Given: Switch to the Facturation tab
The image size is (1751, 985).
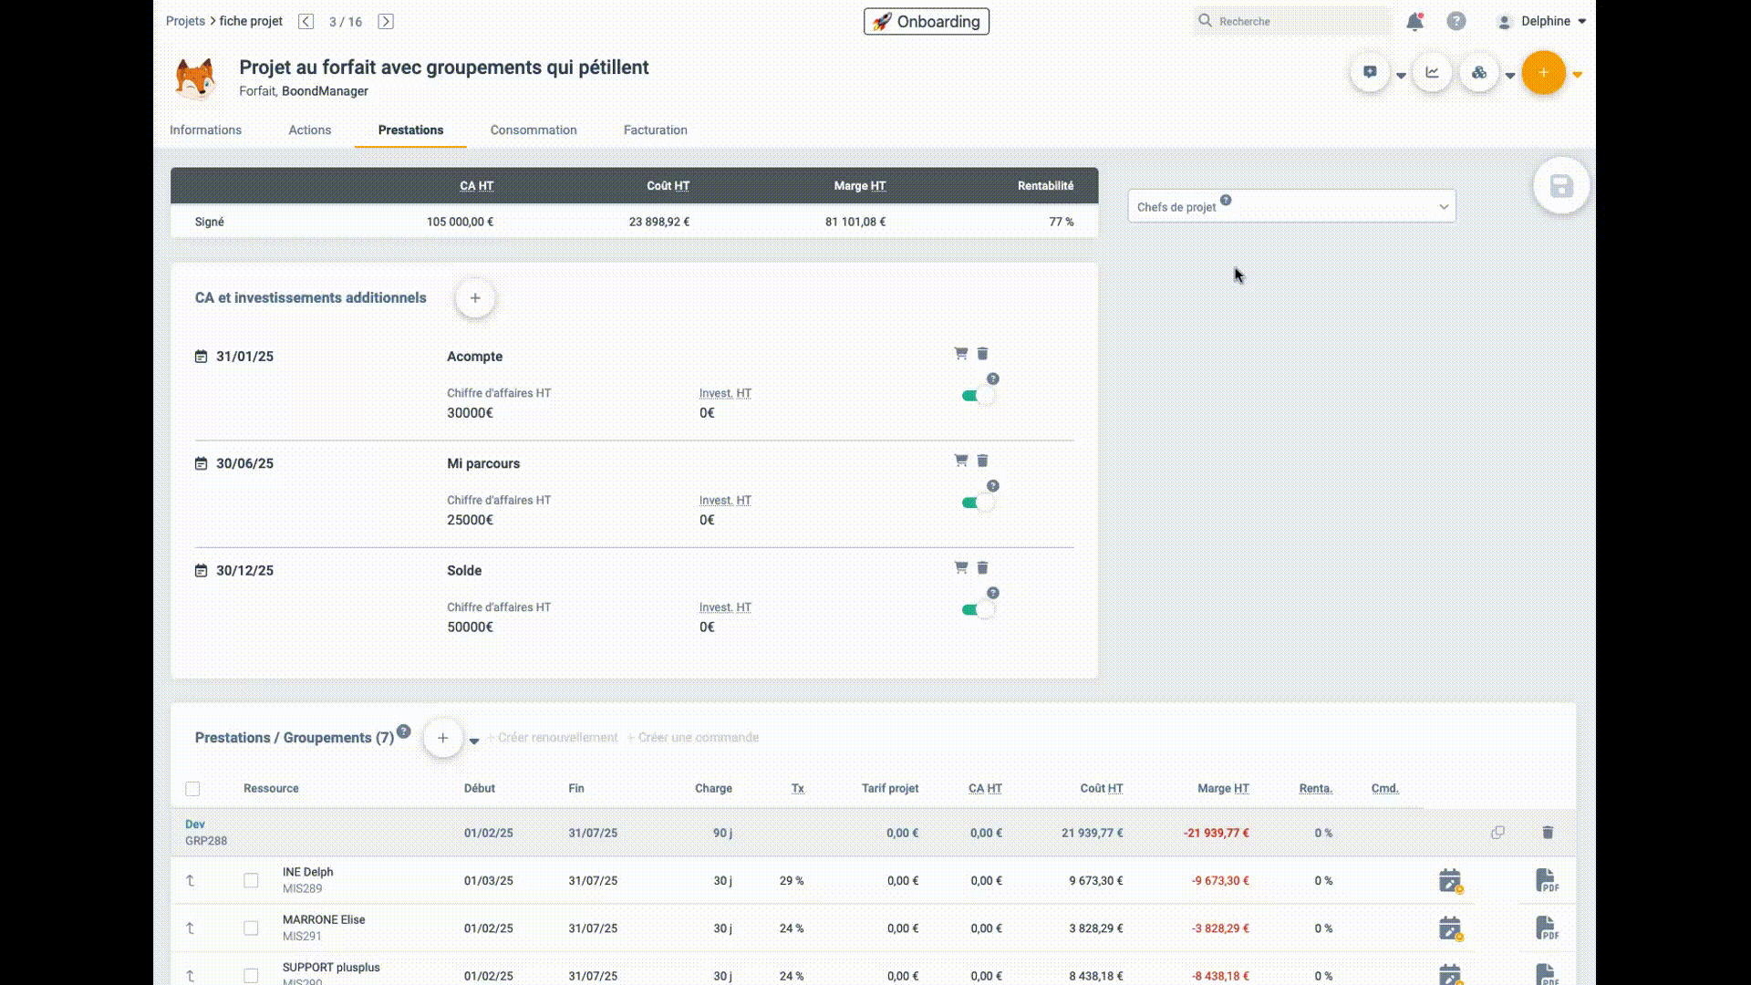Looking at the screenshot, I should coord(655,130).
